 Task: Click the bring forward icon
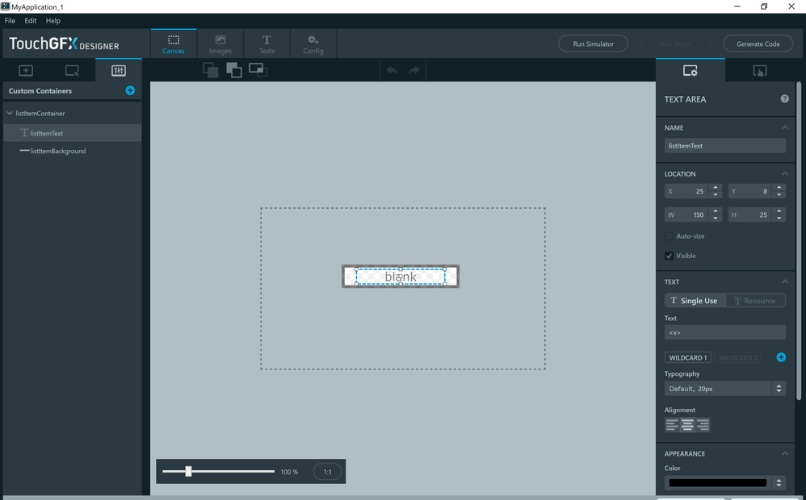click(234, 70)
